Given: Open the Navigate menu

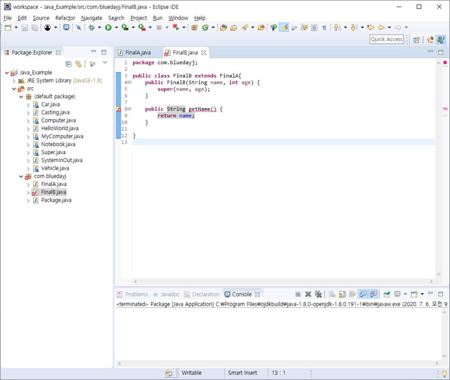Looking at the screenshot, I should click(x=91, y=18).
